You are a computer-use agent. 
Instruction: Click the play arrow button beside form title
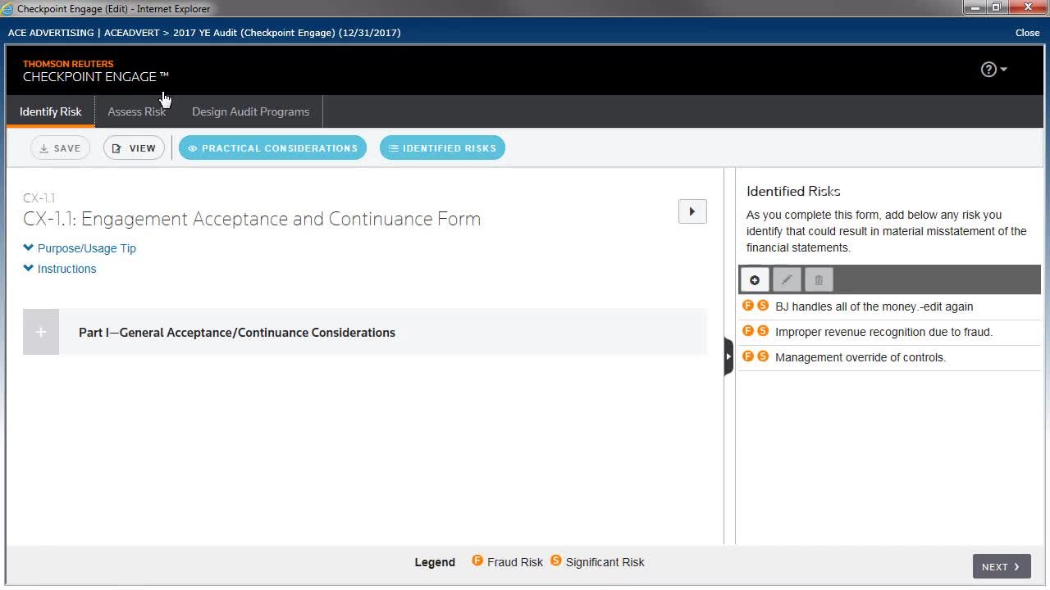pos(692,211)
